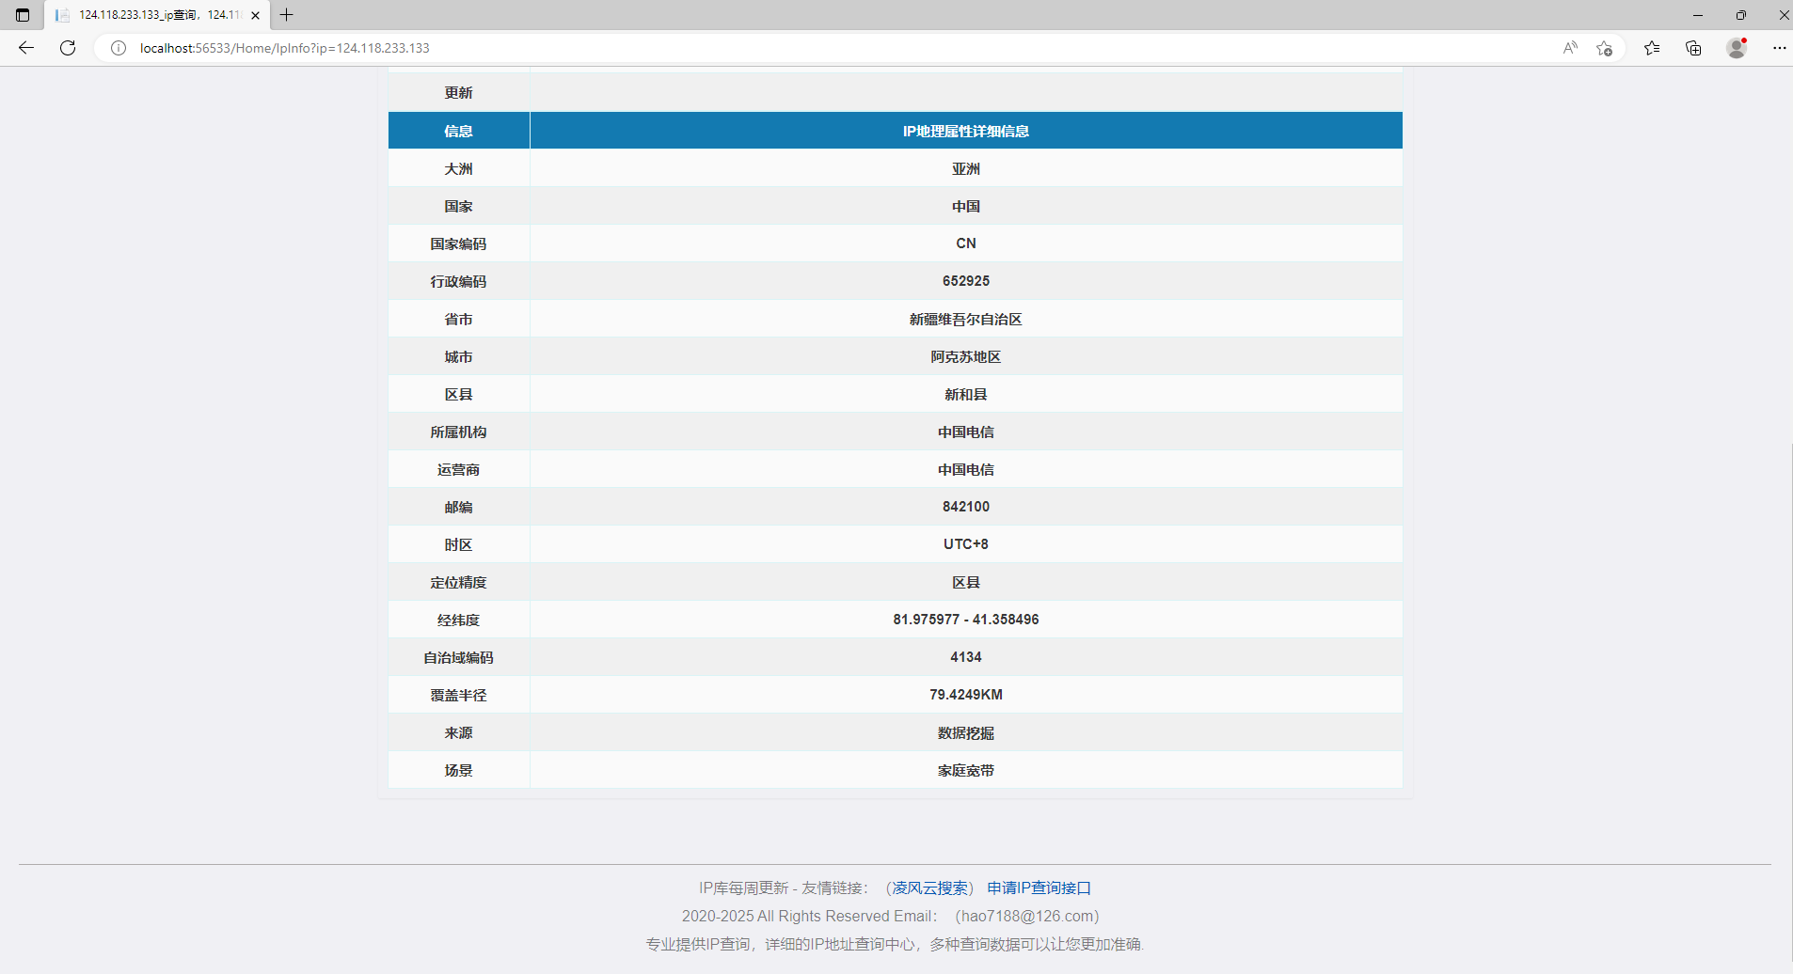Click the IP地理属性详细信息 table header
This screenshot has width=1793, height=974.
[965, 131]
